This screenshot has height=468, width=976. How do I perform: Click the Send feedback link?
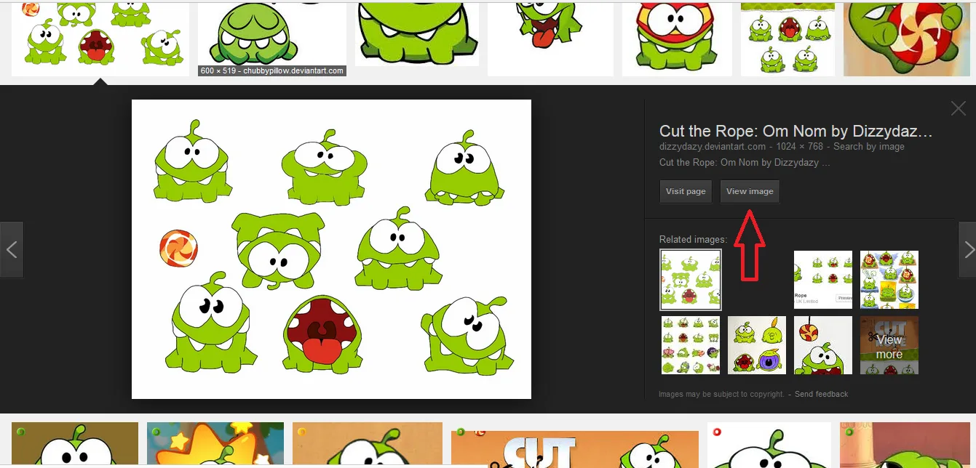[821, 394]
